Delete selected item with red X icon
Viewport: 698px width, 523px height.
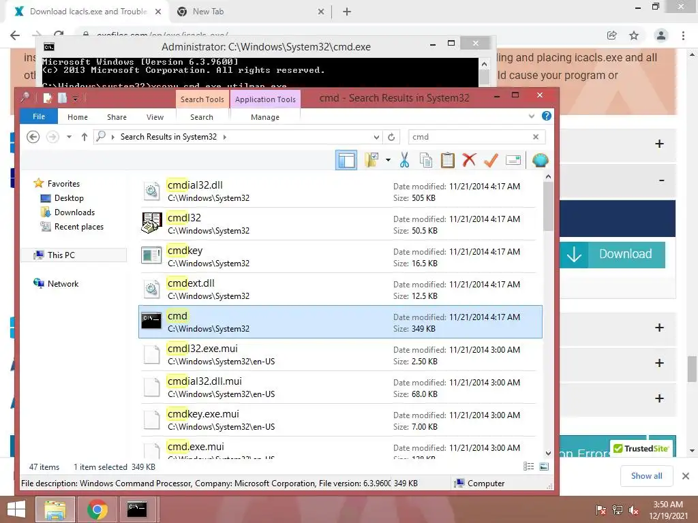(469, 160)
